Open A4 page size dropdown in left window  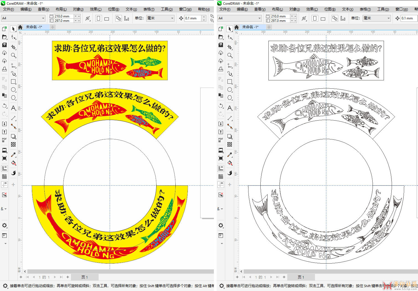23,18
